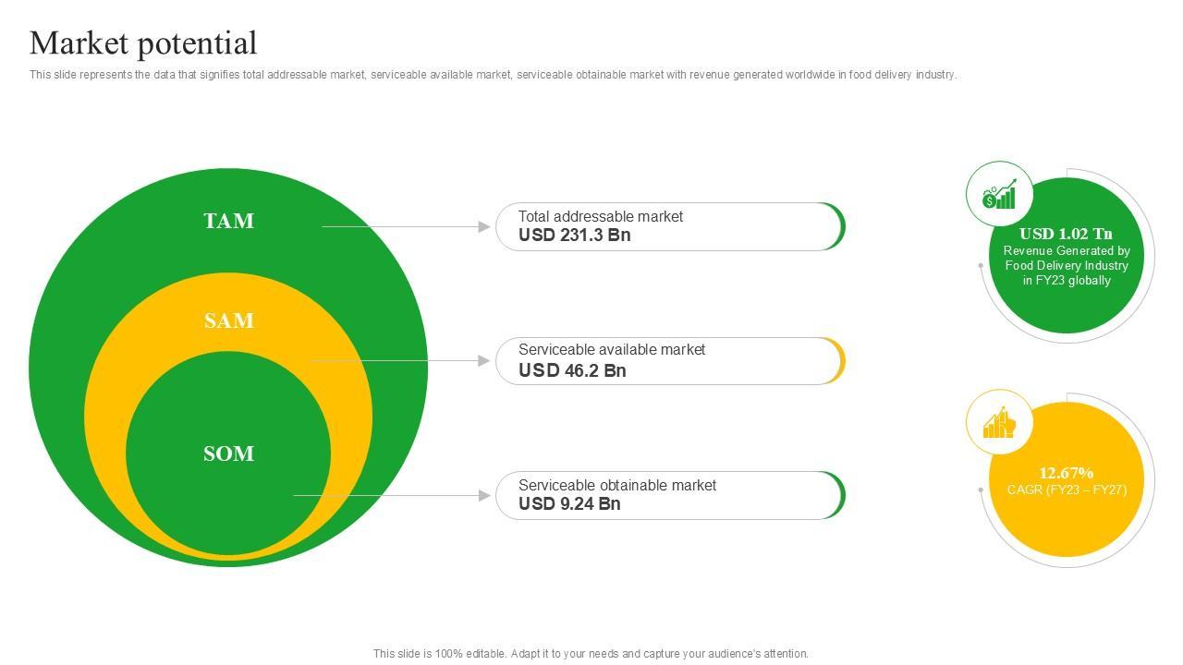The height and width of the screenshot is (665, 1183).
Task: Select the 12.67% CAGR value
Action: 1066,473
